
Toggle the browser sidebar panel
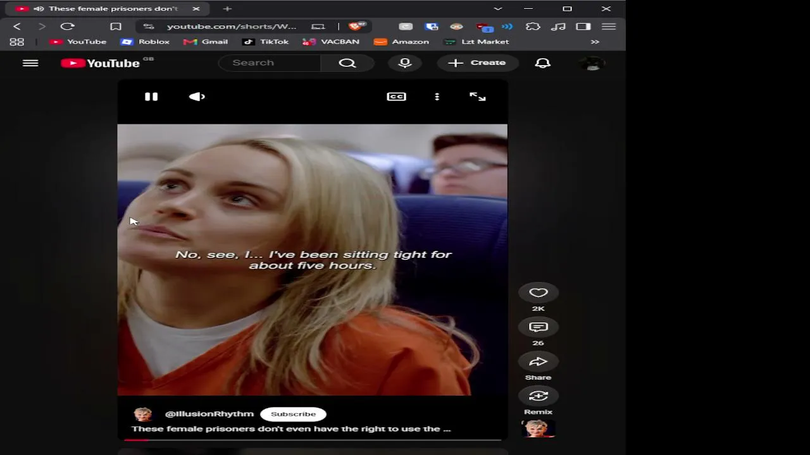(583, 27)
